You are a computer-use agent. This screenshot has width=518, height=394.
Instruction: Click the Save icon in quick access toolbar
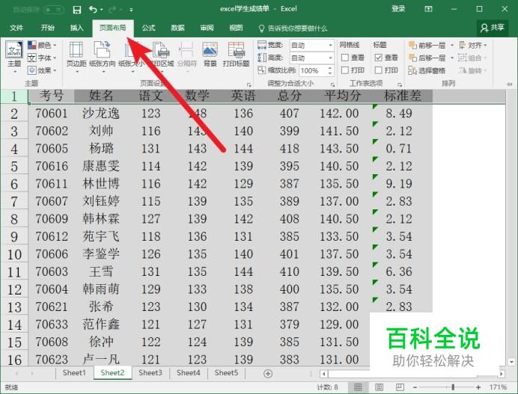pyautogui.click(x=76, y=10)
